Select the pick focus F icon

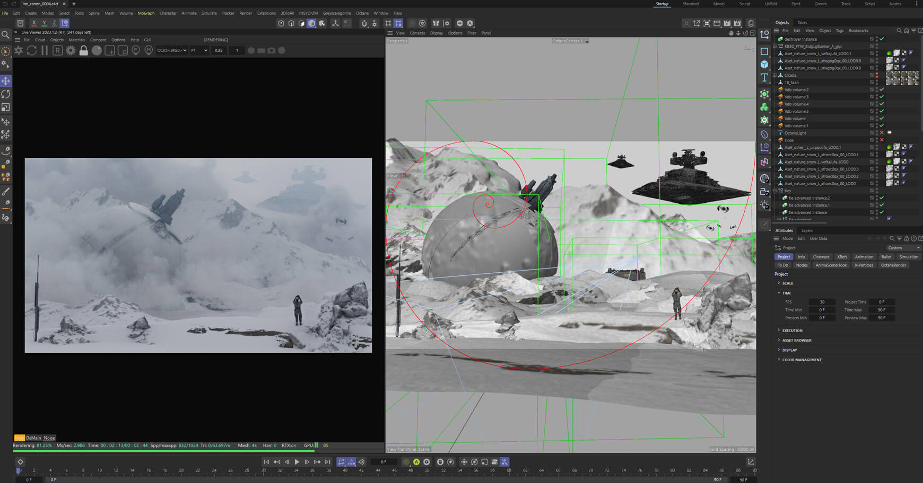click(136, 50)
